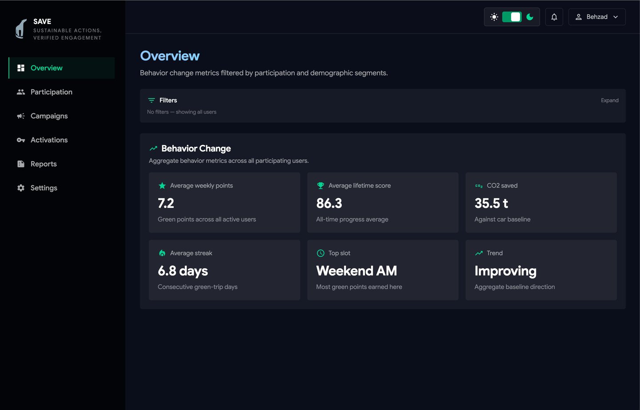Click the CO2 icon on CO2 saved card
The width and height of the screenshot is (640, 410).
[479, 186]
